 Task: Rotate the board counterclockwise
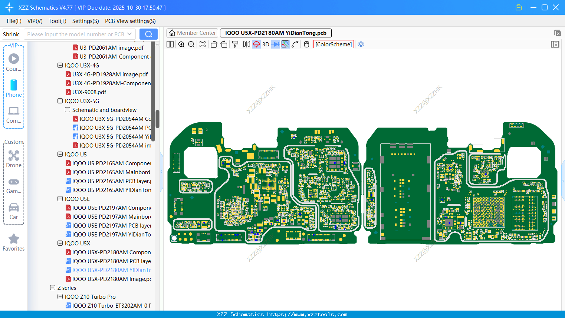[x=214, y=44]
